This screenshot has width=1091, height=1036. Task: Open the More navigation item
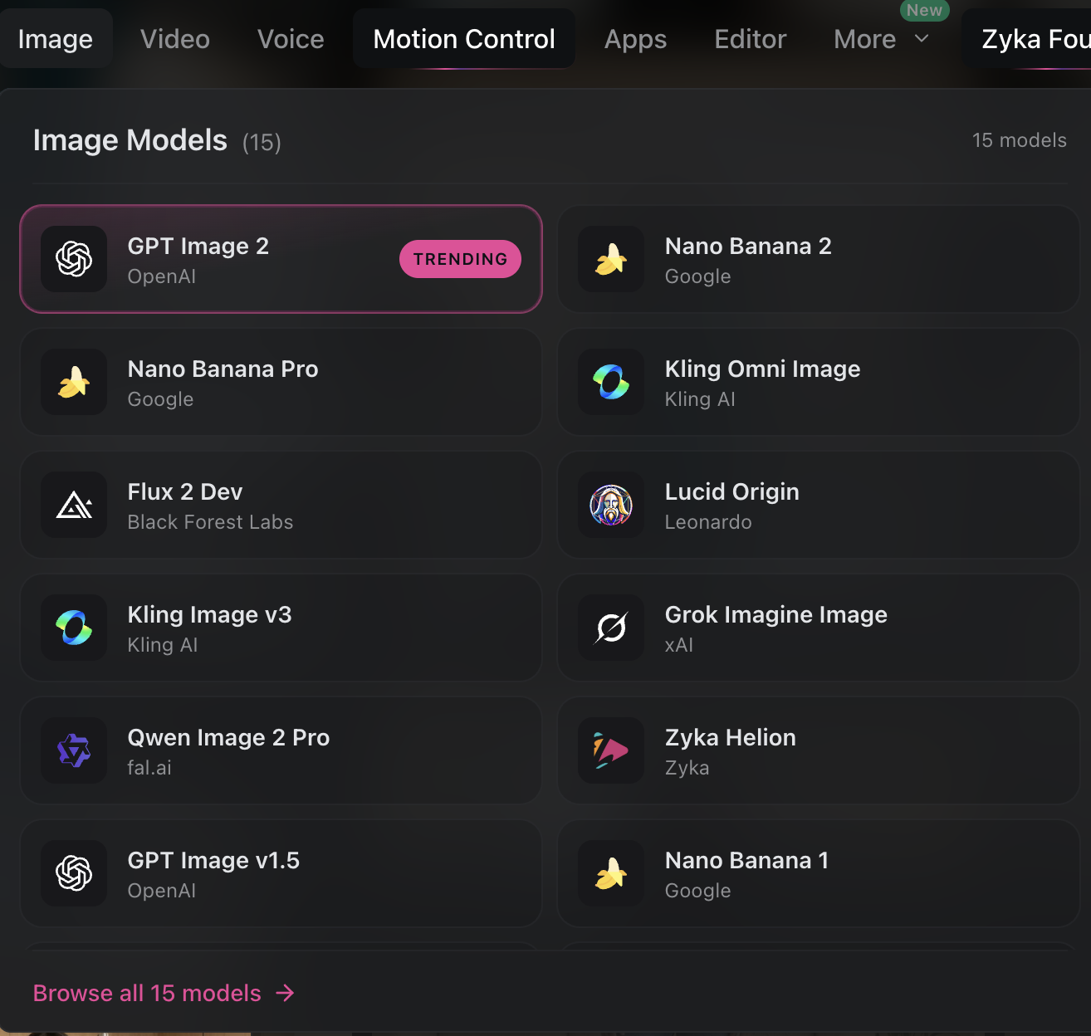tap(882, 39)
